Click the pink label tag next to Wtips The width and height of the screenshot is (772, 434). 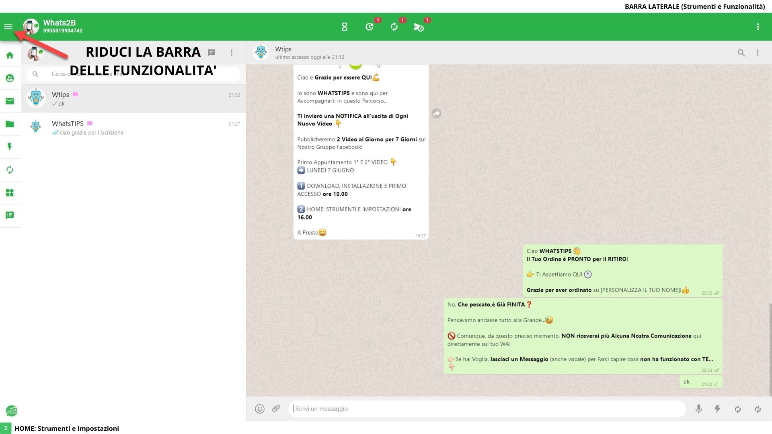click(x=75, y=94)
